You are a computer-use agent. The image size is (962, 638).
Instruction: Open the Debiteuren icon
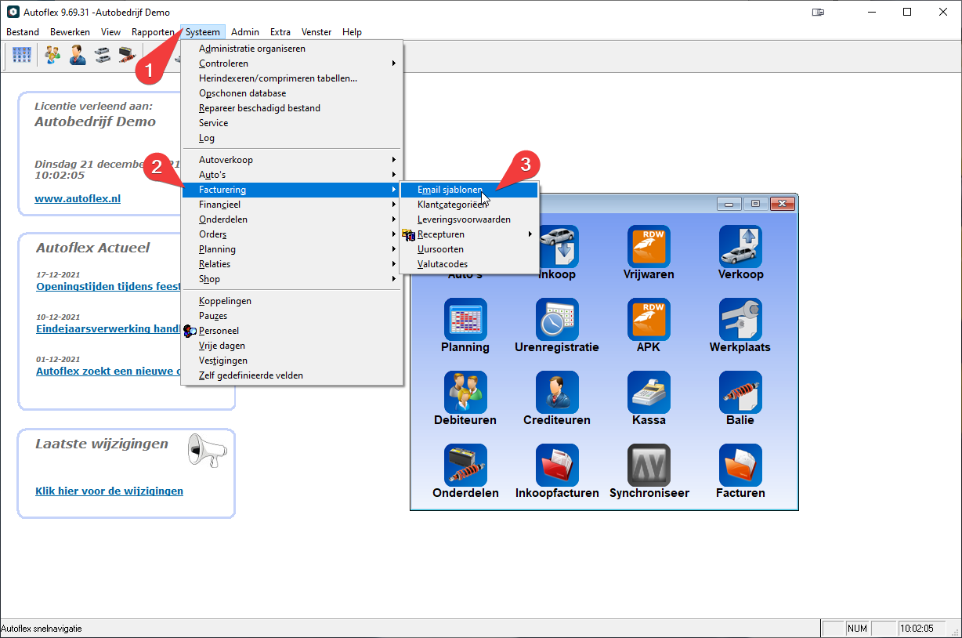point(465,392)
